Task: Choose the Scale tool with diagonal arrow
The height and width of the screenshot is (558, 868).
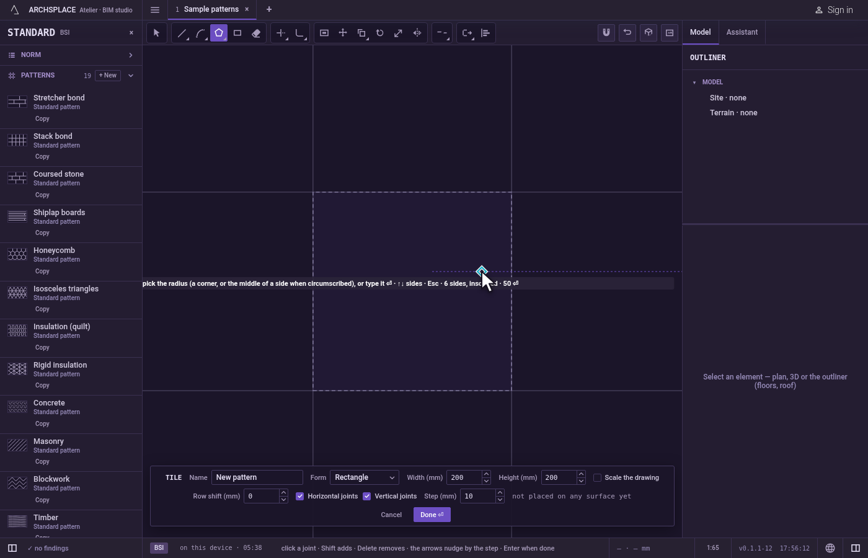Action: 399,33
